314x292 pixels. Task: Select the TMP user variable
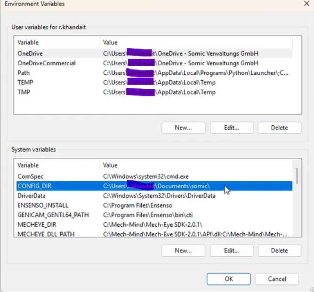click(x=154, y=92)
